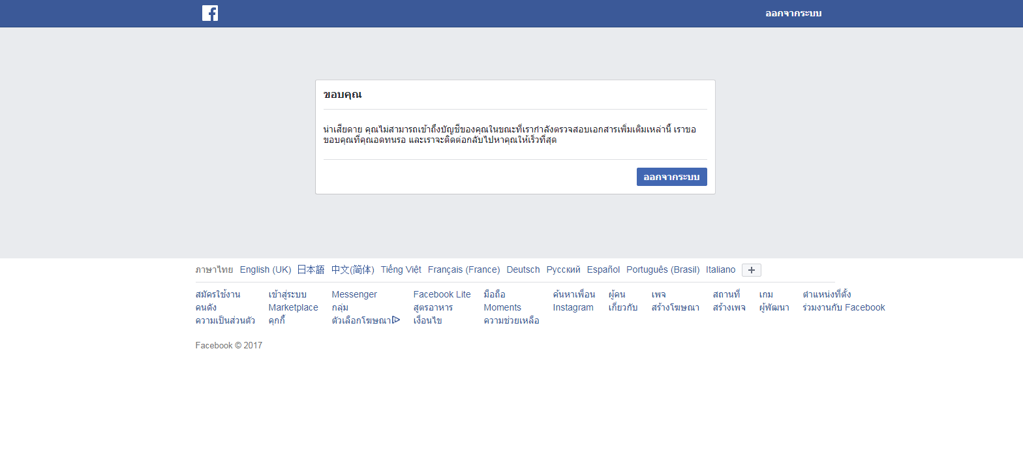Click blue ออกจากระบบ button in dialog
1023x458 pixels.
672,177
